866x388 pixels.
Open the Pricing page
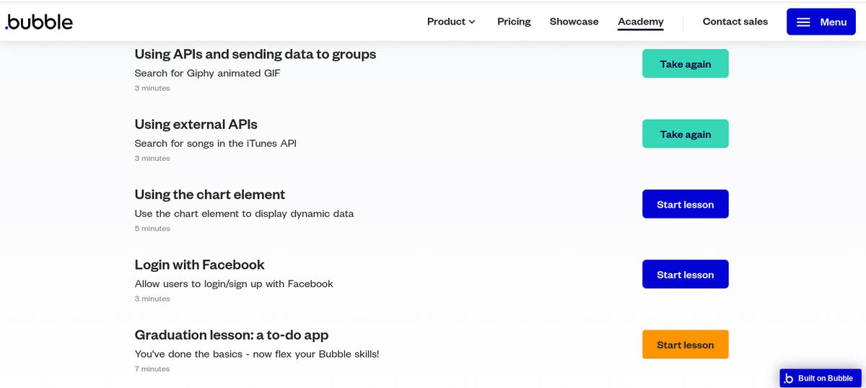click(514, 22)
